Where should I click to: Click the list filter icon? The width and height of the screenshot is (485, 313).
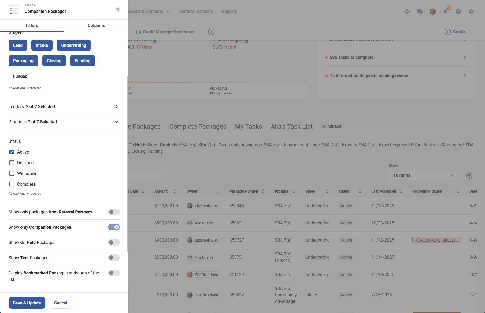point(469,175)
